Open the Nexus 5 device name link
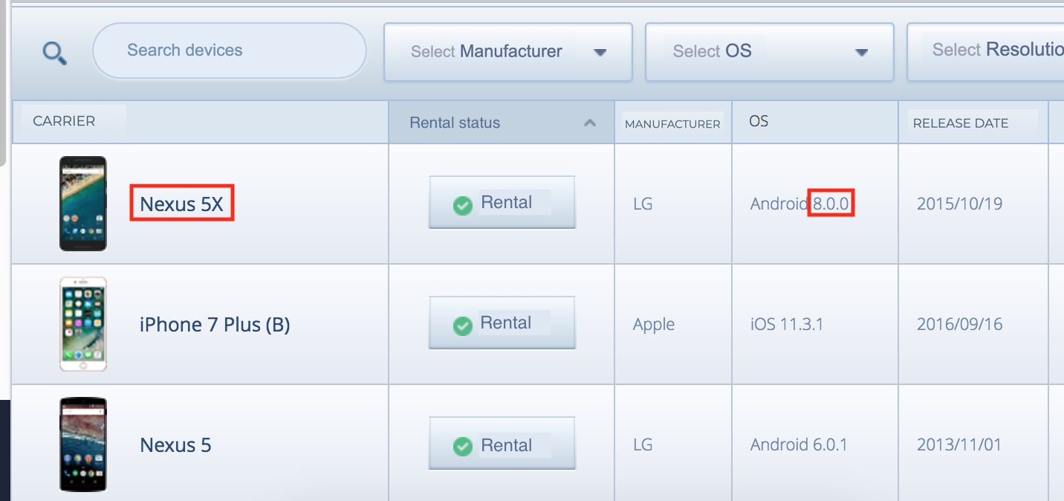This screenshot has height=501, width=1064. tap(175, 445)
